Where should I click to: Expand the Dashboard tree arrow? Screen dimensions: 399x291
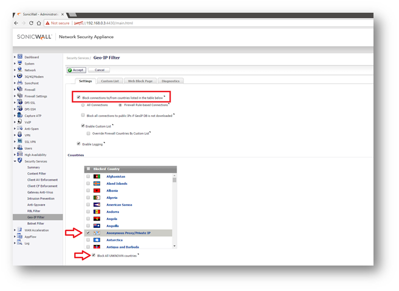pos(15,57)
